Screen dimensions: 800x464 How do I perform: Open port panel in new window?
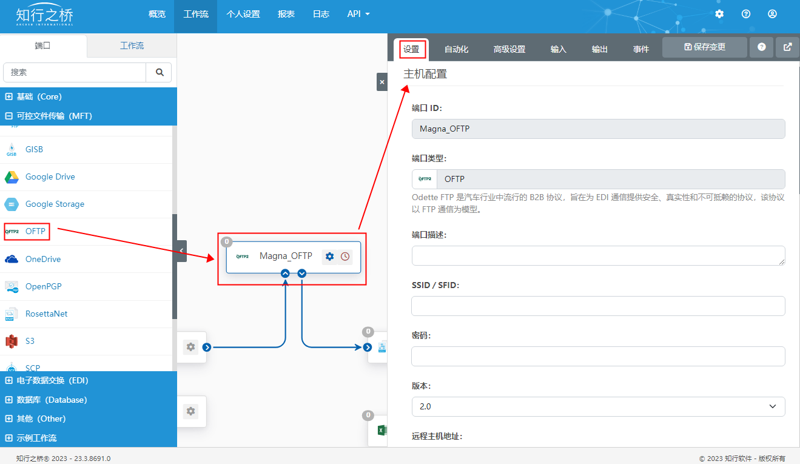coord(787,47)
